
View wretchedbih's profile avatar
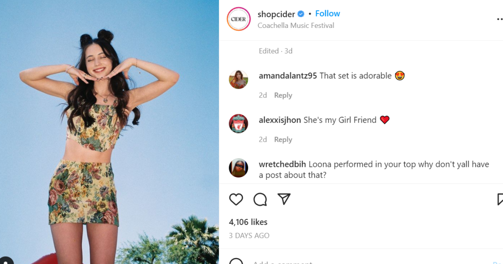click(238, 168)
